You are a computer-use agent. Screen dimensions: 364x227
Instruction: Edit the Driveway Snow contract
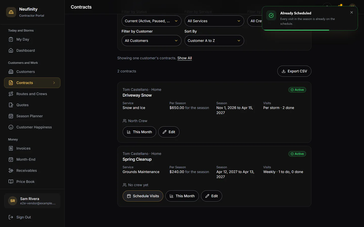[169, 132]
